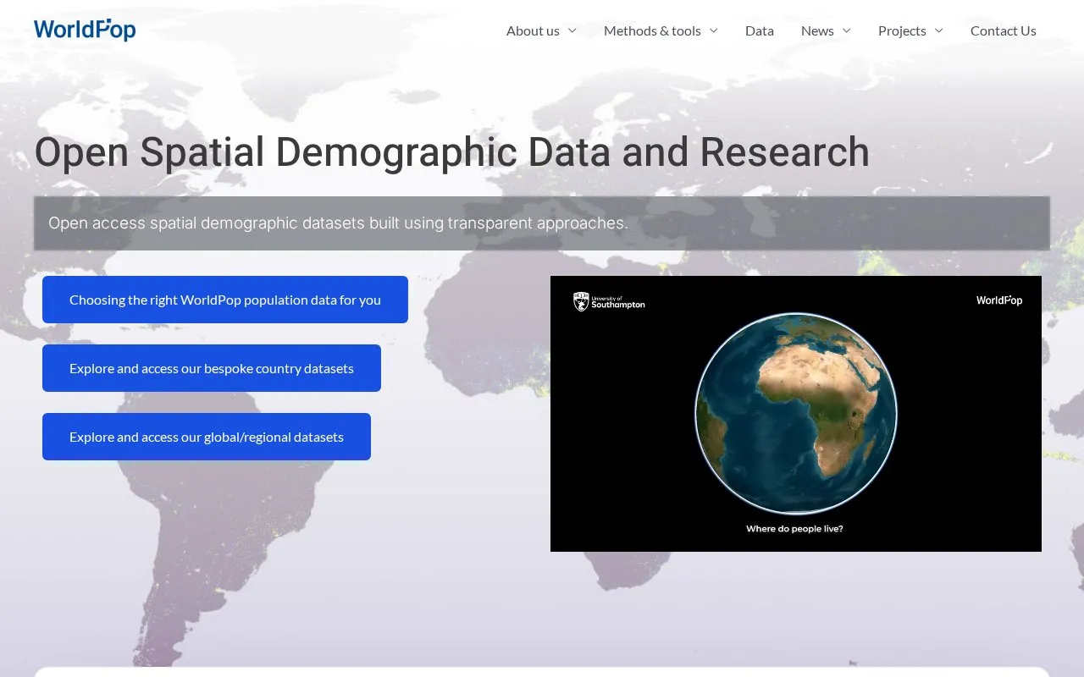
Task: Click the open access datasets tagline text
Action: [338, 223]
